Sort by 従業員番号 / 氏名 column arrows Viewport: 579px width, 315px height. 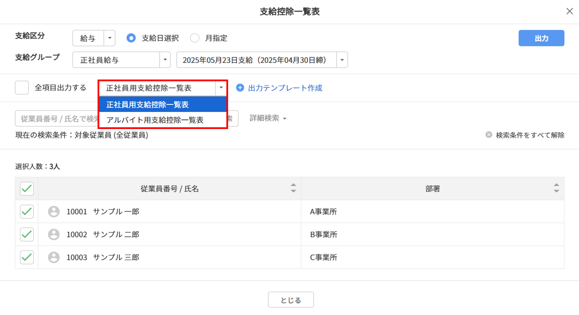pos(293,188)
